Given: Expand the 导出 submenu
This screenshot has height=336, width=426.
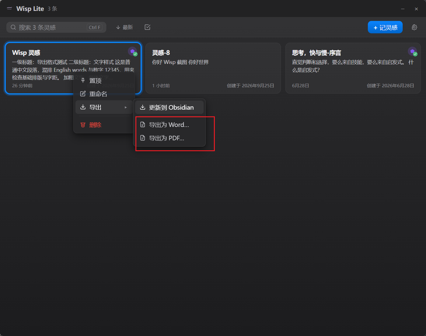Looking at the screenshot, I should tap(104, 107).
